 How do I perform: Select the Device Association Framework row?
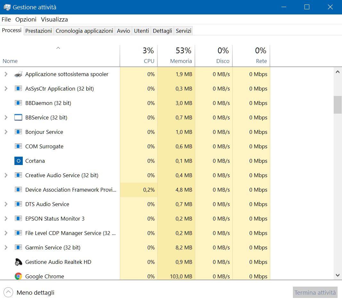pos(71,190)
